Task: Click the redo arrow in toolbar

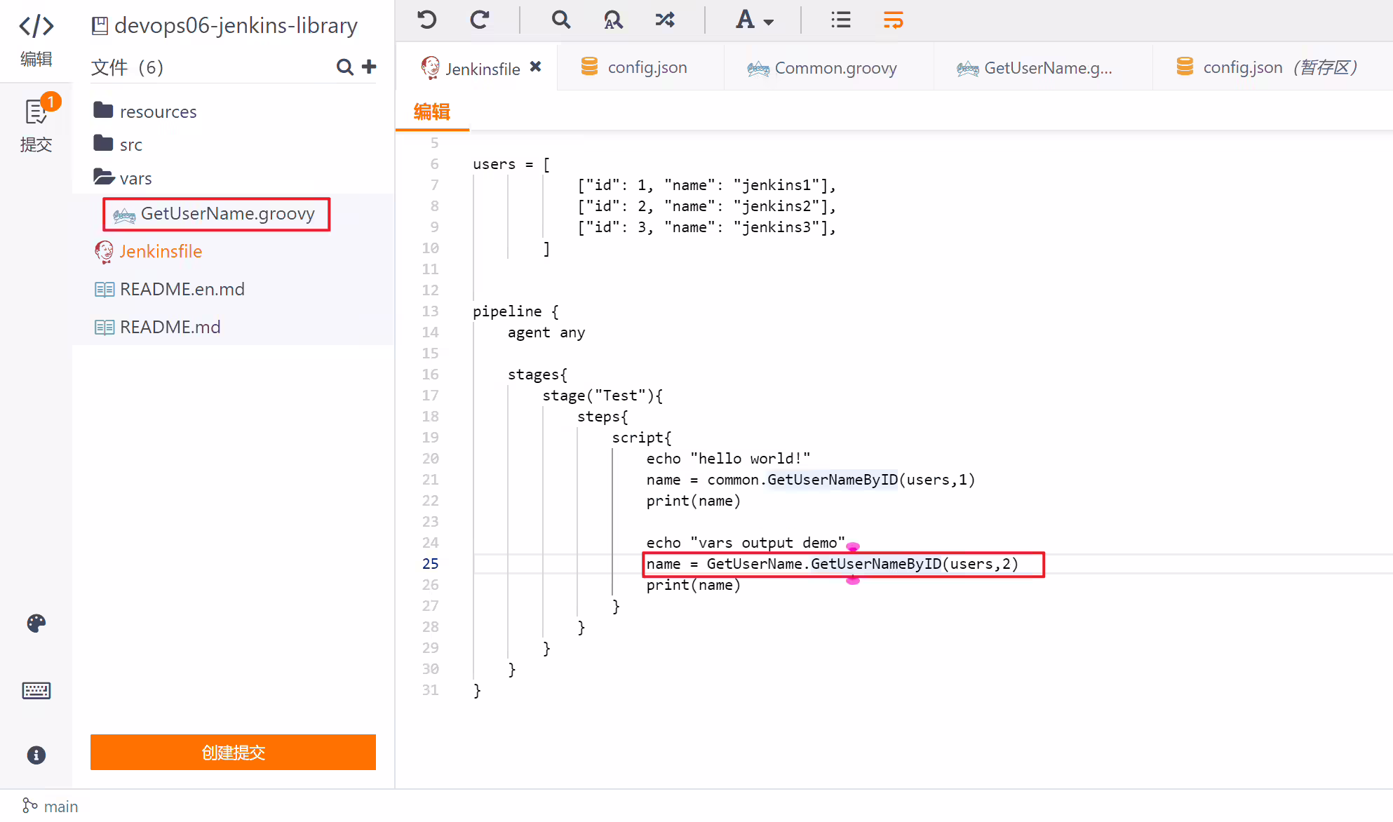Action: [x=480, y=20]
